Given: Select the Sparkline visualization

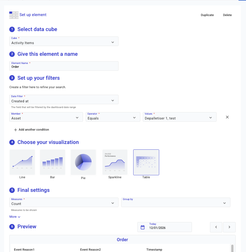Looking at the screenshot, I should pyautogui.click(x=115, y=162).
